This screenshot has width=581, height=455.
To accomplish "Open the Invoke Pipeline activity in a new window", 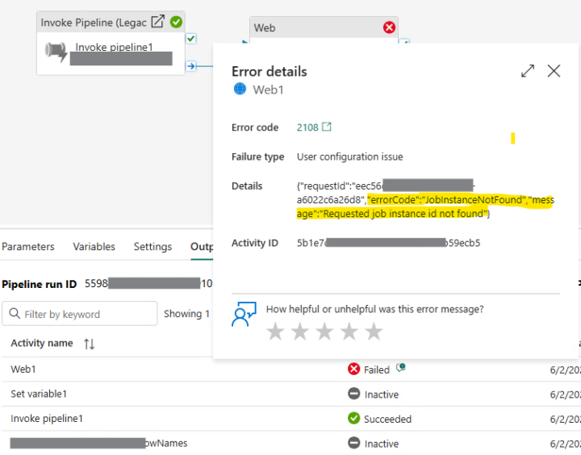I will point(157,22).
